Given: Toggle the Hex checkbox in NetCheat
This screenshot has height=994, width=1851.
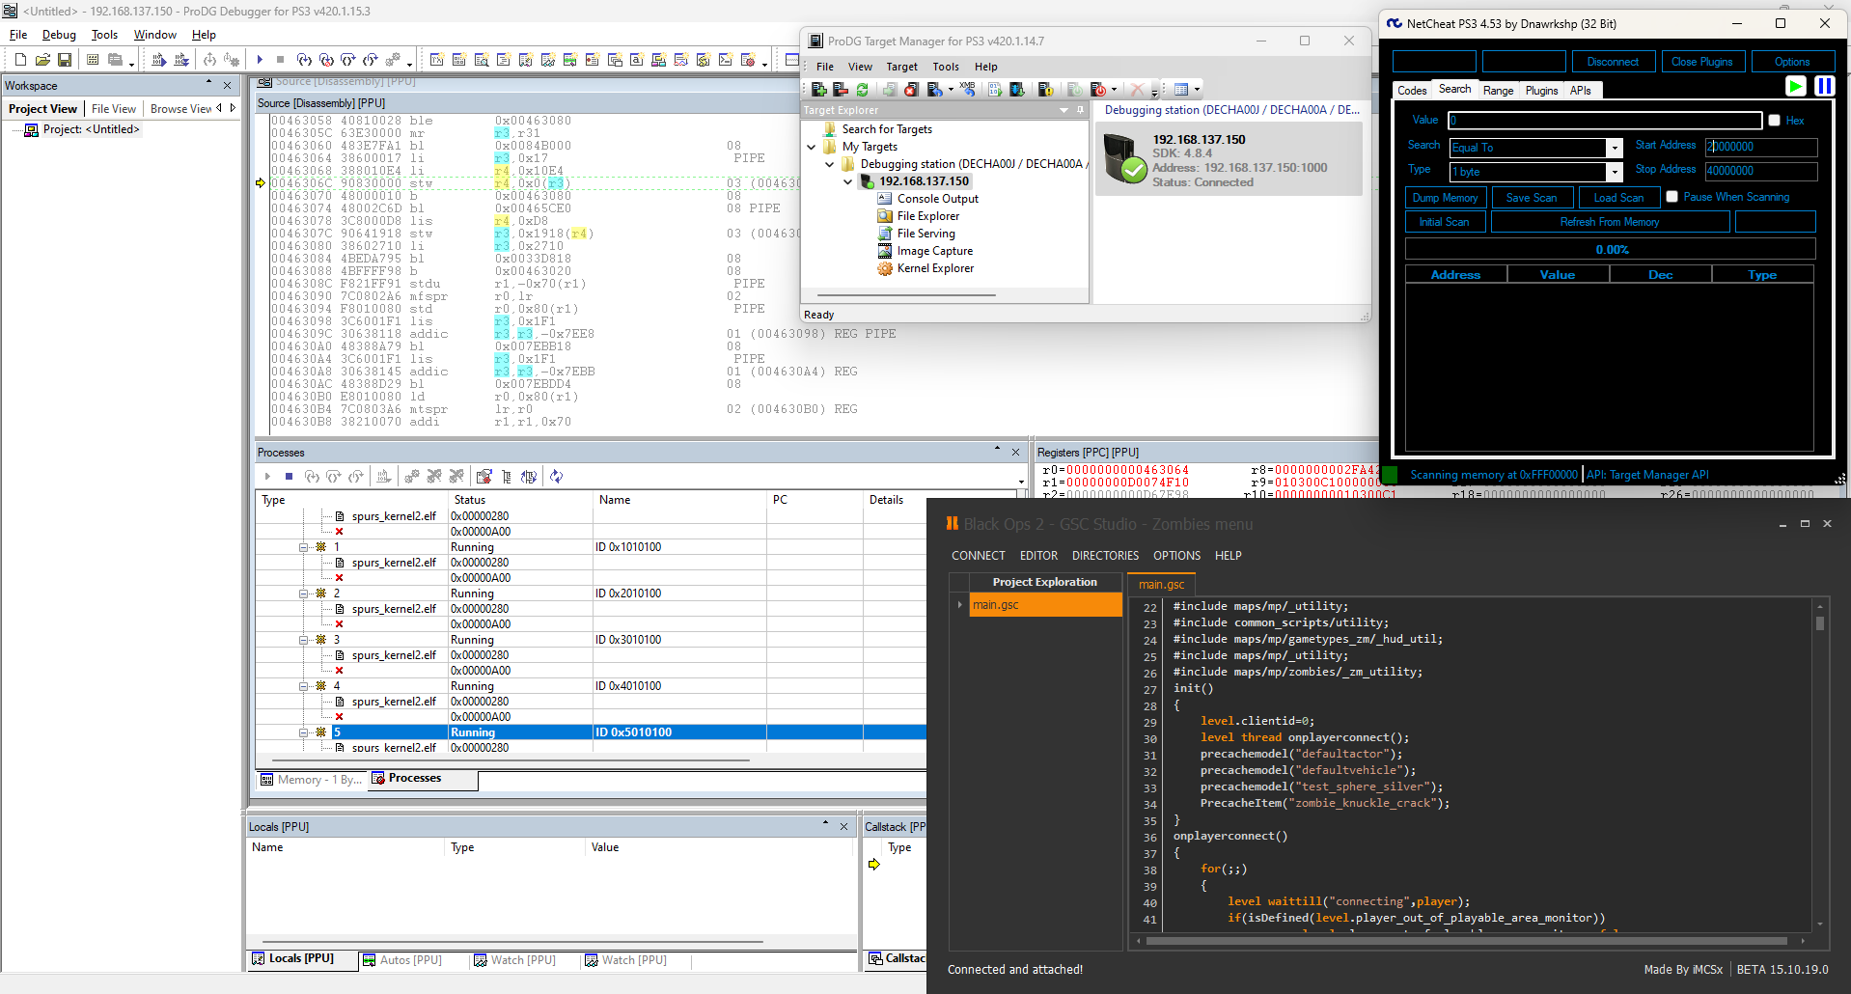Looking at the screenshot, I should [x=1774, y=121].
